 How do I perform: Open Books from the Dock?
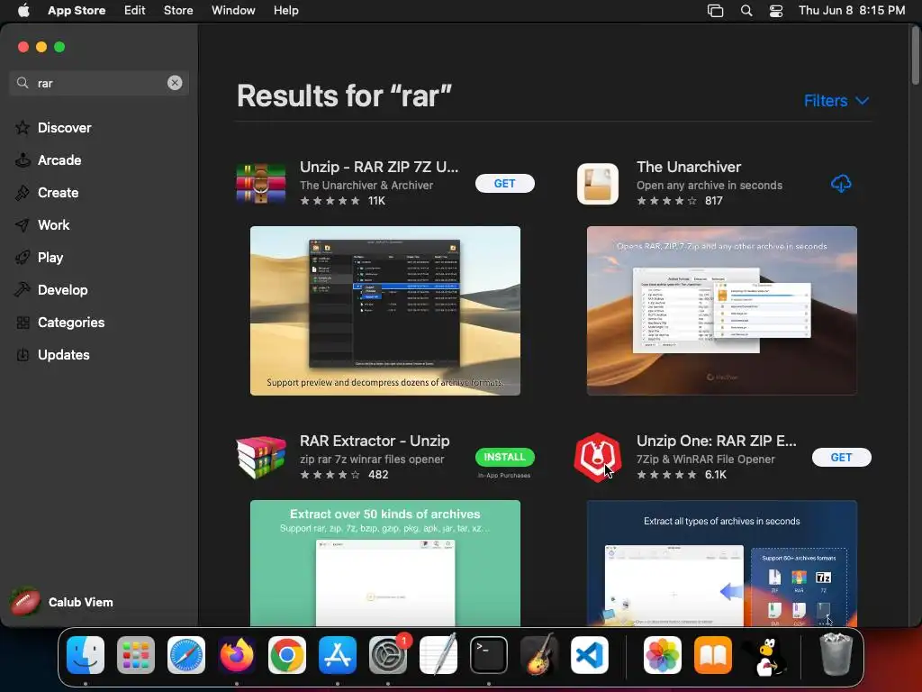[713, 655]
